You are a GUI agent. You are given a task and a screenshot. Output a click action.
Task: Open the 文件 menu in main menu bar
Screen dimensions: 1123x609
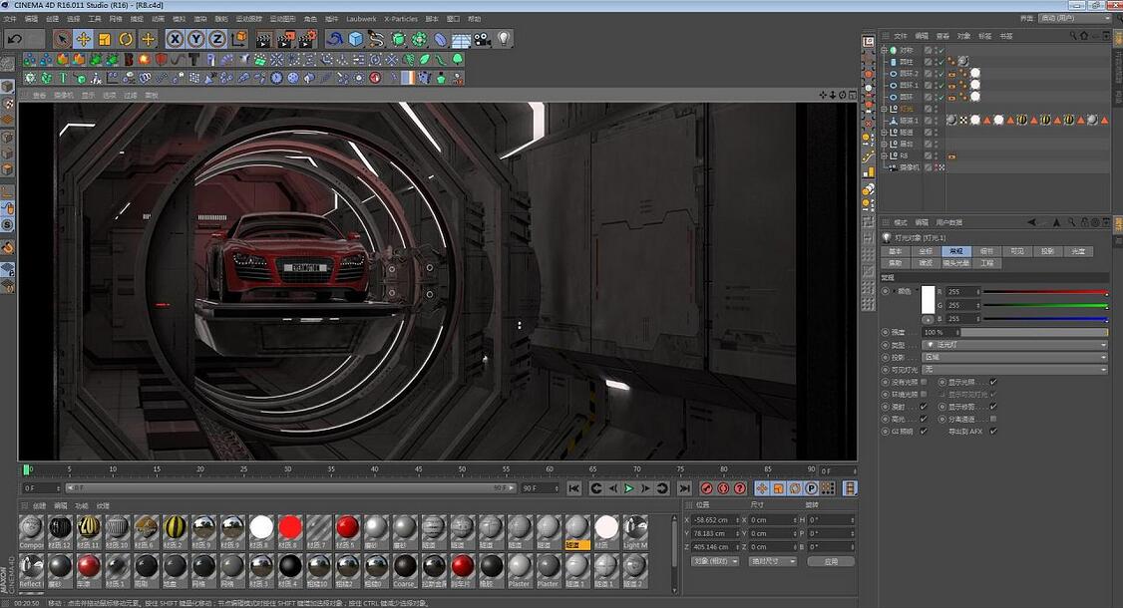tap(10, 19)
